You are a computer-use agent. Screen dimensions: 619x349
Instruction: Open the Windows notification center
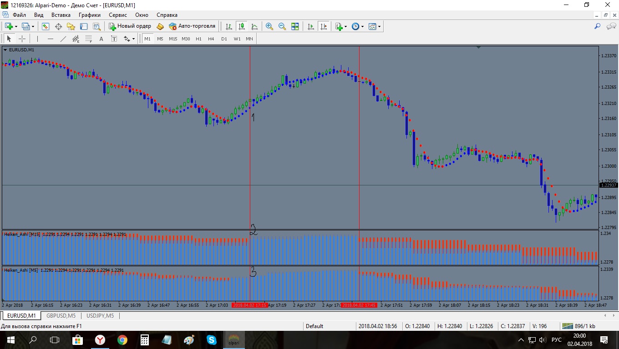pos(604,339)
